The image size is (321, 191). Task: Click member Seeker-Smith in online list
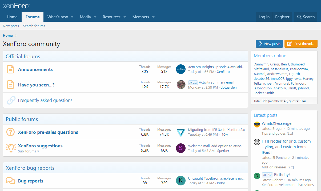click(x=264, y=93)
